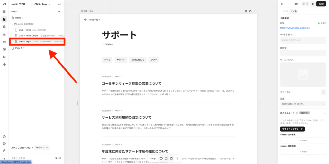The height and width of the screenshot is (164, 329).
Task: Switch canvas to tablet device view
Action: (166, 159)
